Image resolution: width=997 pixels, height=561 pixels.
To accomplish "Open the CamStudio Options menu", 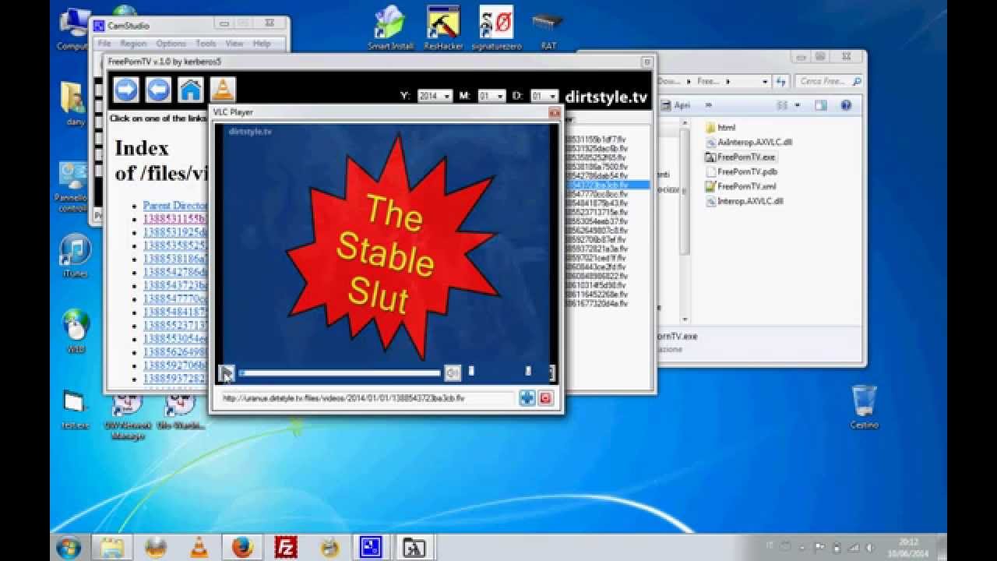I will [x=171, y=44].
